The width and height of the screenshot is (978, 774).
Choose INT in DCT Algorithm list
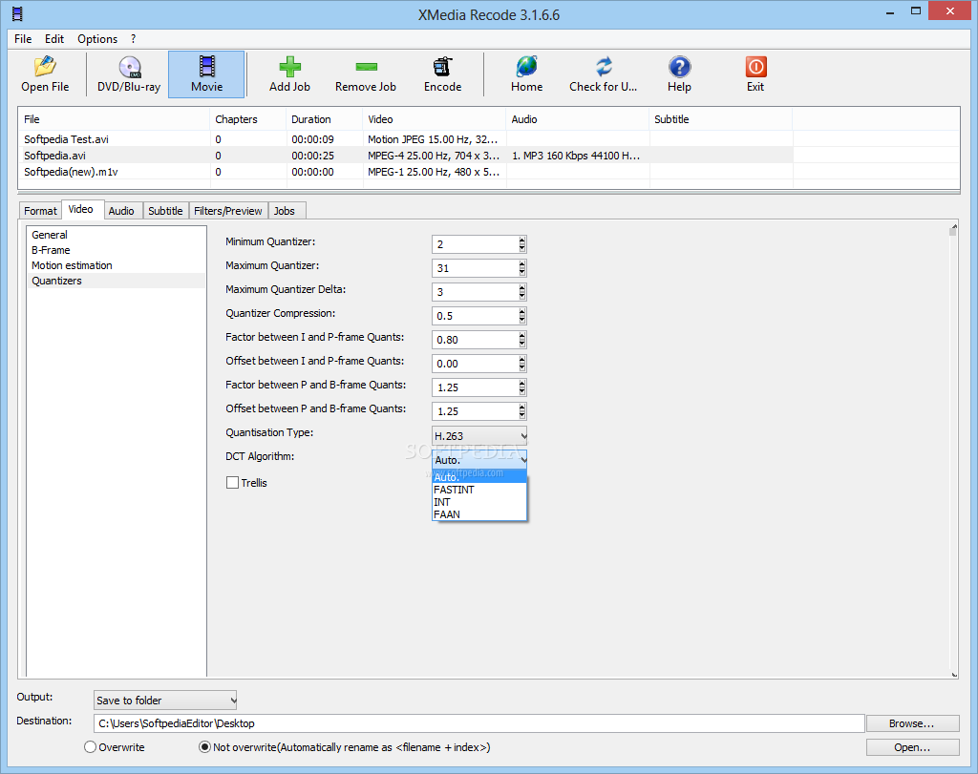tap(479, 502)
